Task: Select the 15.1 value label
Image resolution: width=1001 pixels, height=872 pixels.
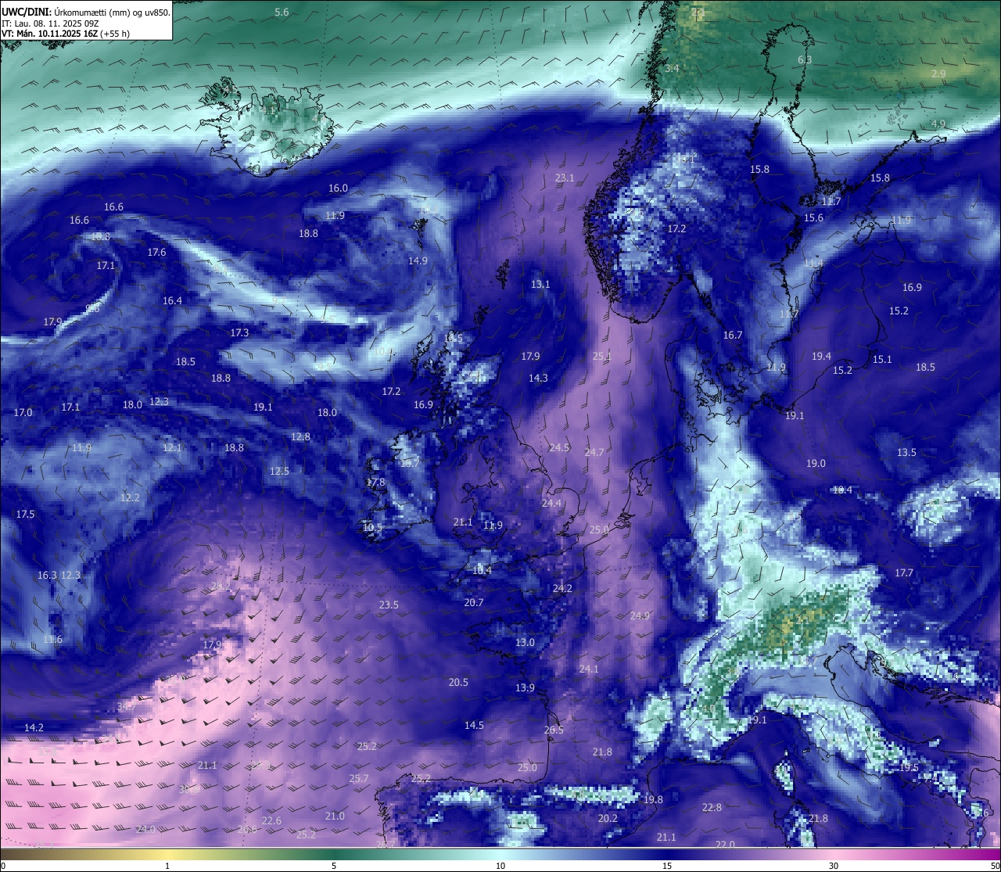Action: coord(882,360)
